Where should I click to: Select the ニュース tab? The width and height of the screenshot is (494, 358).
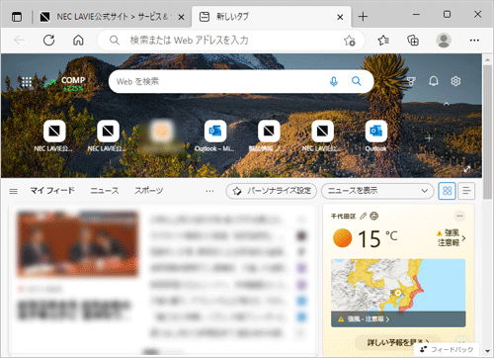105,191
